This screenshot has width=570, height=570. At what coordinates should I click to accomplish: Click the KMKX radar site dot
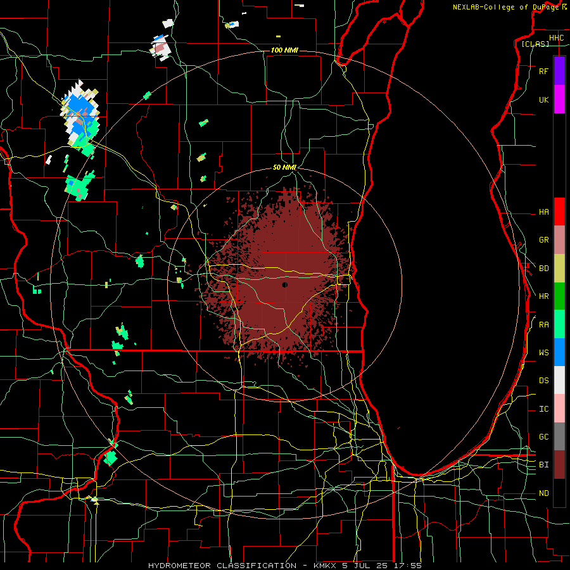click(284, 284)
